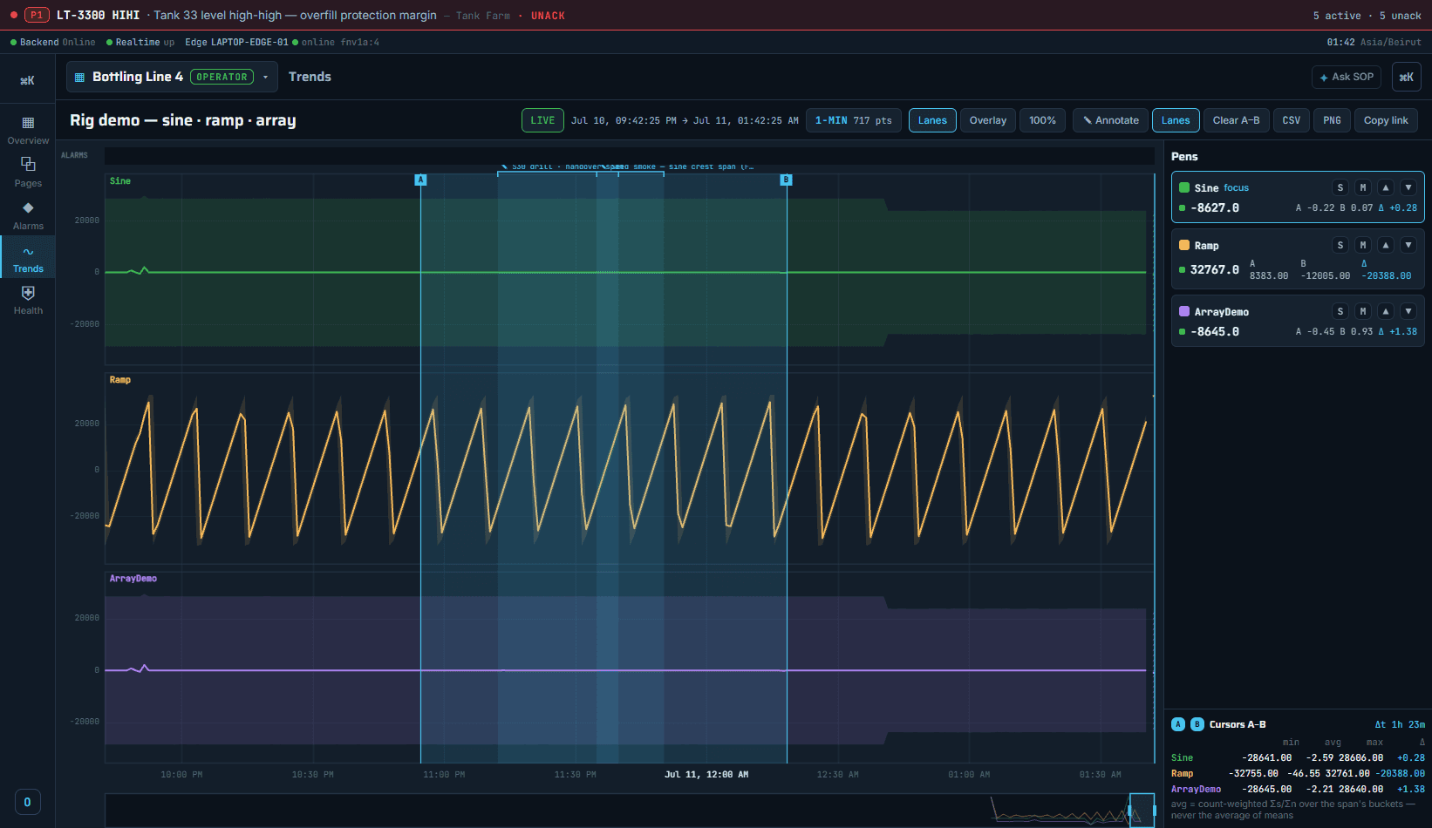
Task: Click the B cursor badge in Cursors panel
Action: [x=1197, y=724]
